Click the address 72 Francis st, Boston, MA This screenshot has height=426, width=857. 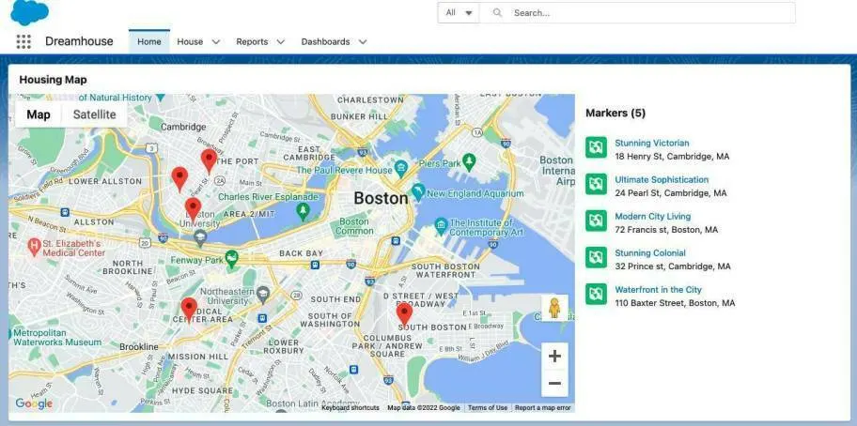(666, 230)
